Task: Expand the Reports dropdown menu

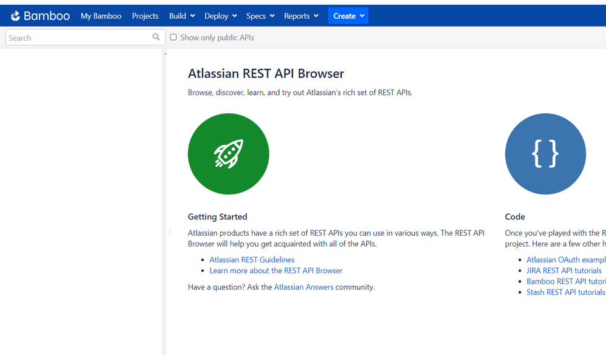Action: (301, 16)
